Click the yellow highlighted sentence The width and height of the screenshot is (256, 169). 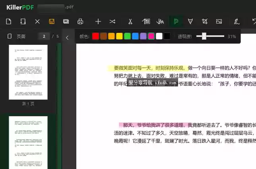tap(148, 68)
